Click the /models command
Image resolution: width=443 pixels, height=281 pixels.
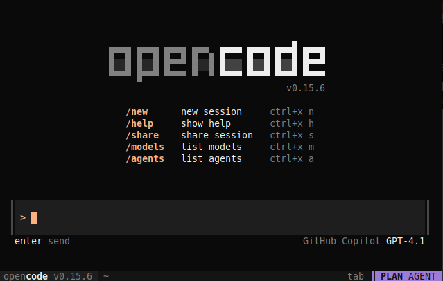[145, 147]
